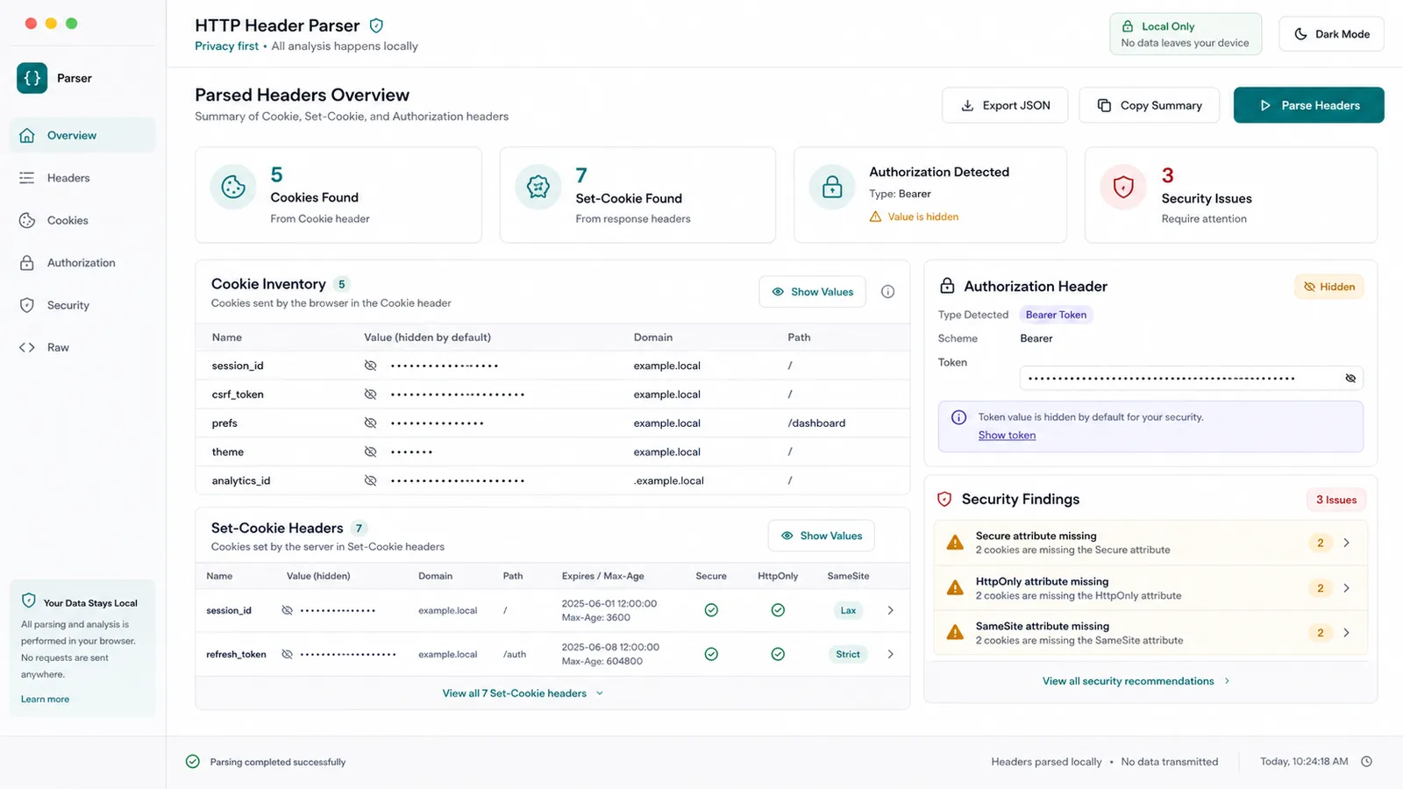Click warning icon for SameSite attribute missing

coord(955,633)
